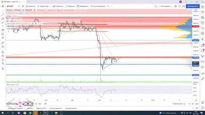Screen dimensions: 205x115
Task: Open the news panel in the right sidebar
Action: [202, 18]
